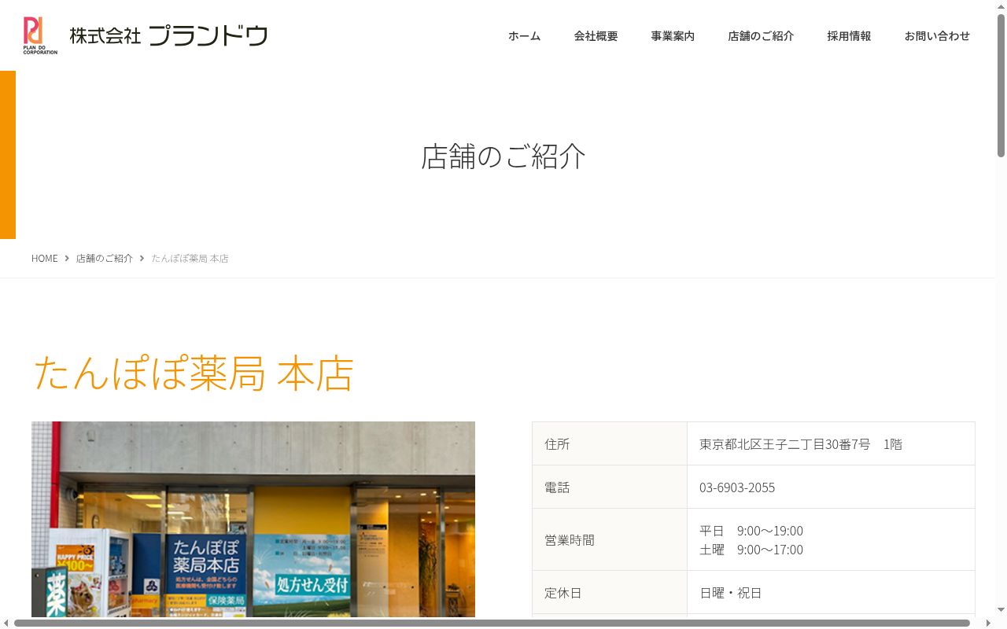Select the address 東京都北区王子二丁目30番7号 1階
Image resolution: width=1007 pixels, height=629 pixels.
[x=801, y=444]
